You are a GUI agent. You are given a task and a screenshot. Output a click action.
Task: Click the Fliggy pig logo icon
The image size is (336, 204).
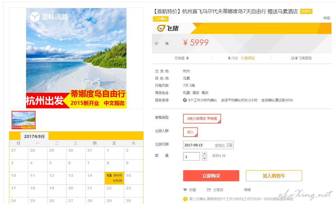point(161,28)
